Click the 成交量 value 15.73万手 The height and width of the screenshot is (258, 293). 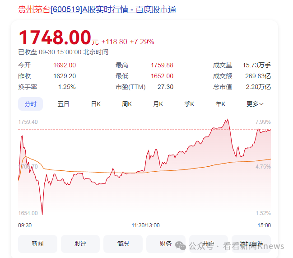pyautogui.click(x=257, y=65)
